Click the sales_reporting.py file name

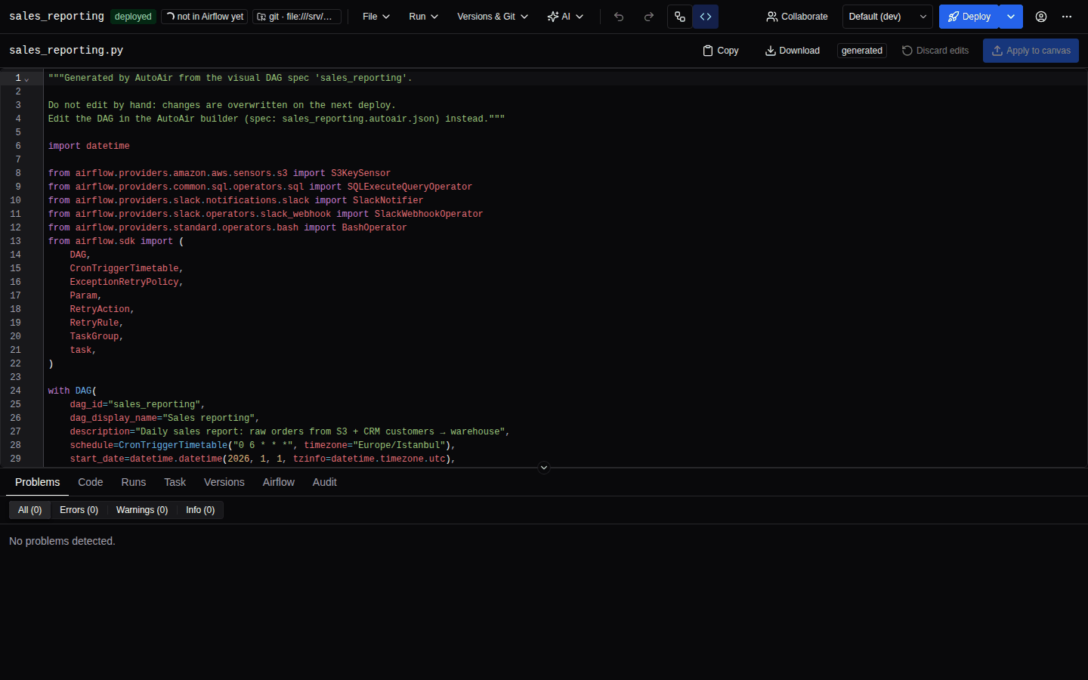(x=66, y=51)
